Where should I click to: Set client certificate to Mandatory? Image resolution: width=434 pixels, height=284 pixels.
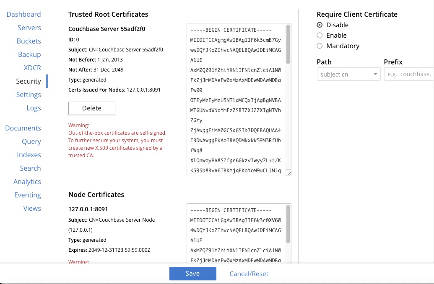click(320, 46)
